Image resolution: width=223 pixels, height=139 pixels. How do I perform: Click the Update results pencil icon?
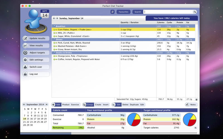tap(25, 38)
